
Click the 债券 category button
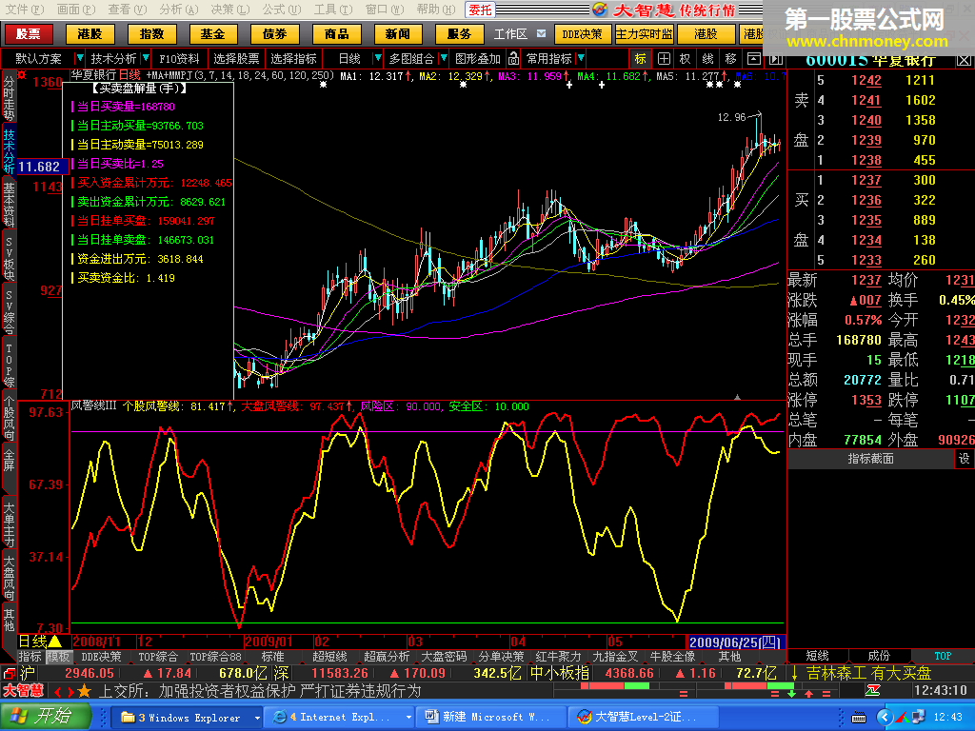(x=275, y=33)
